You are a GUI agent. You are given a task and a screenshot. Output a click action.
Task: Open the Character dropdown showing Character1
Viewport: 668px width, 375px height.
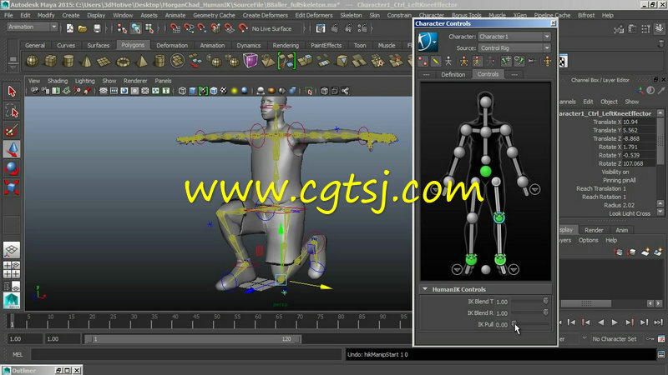(x=514, y=37)
